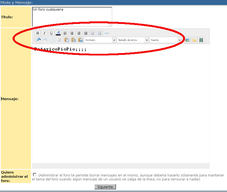
Task: Paste from Word icon
Action: click(80, 40)
